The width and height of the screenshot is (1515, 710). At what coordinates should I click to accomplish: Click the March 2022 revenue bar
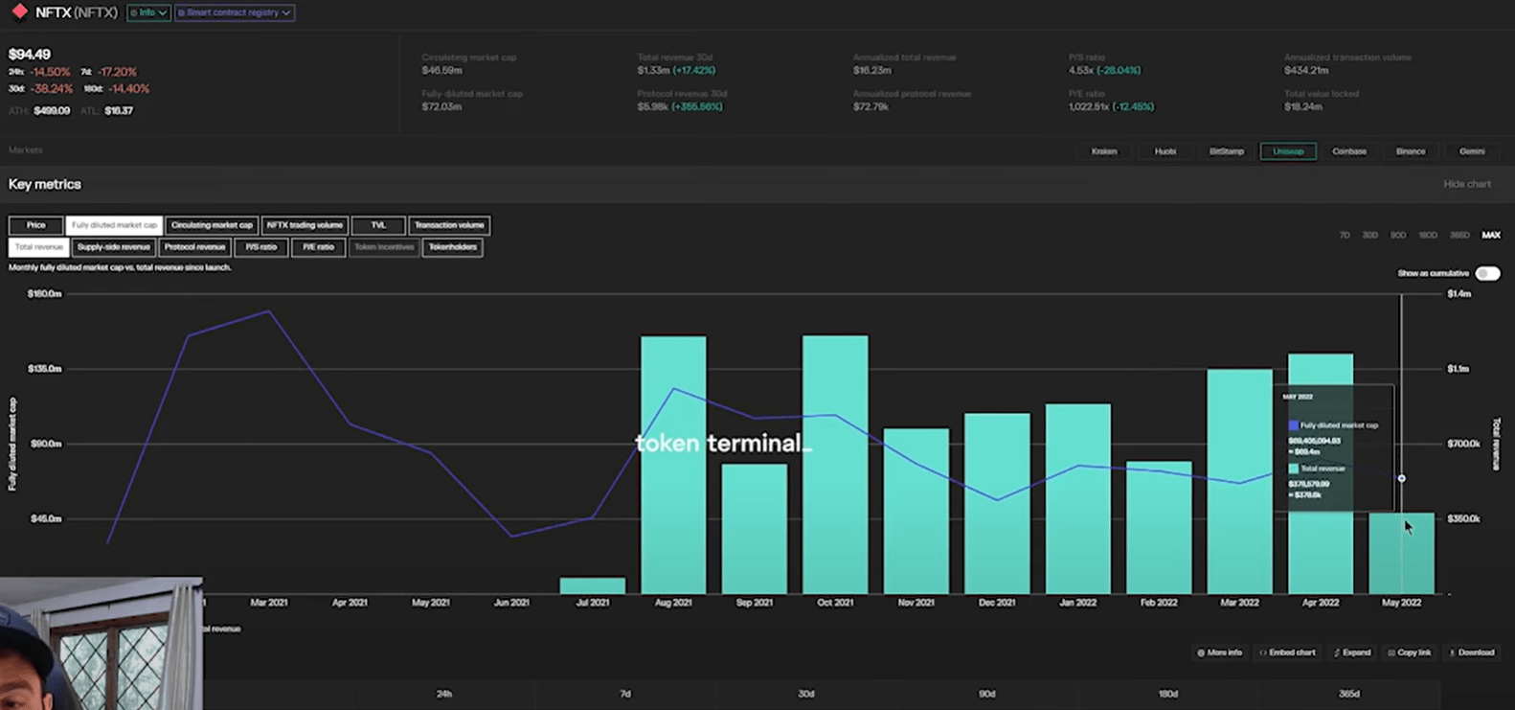pos(1239,482)
